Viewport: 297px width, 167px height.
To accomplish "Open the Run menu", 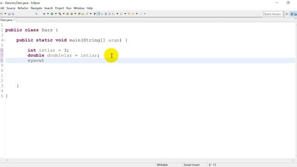I will [x=69, y=8].
